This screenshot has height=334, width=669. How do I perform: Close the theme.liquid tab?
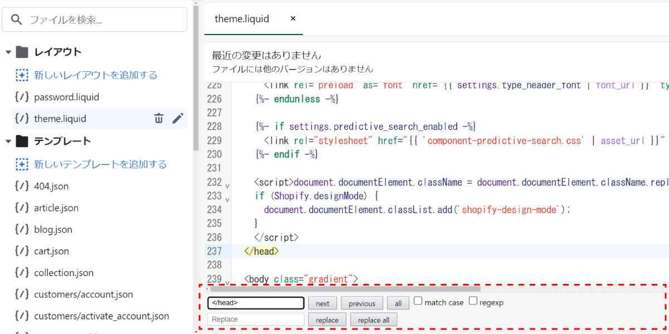(293, 18)
